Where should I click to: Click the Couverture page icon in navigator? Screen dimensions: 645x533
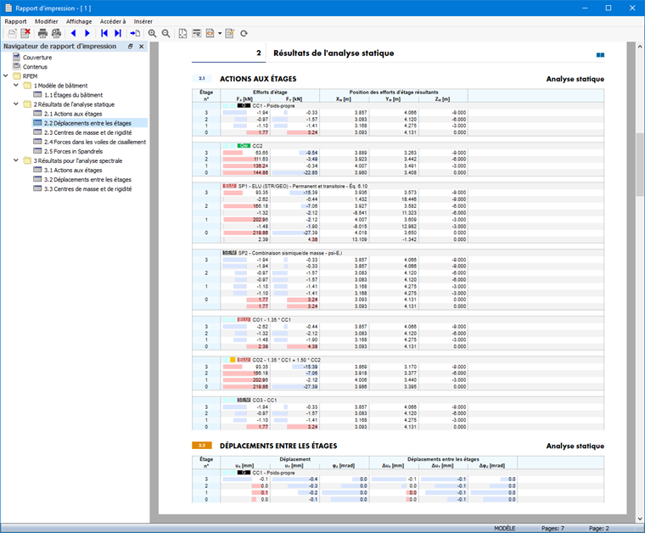[x=16, y=57]
